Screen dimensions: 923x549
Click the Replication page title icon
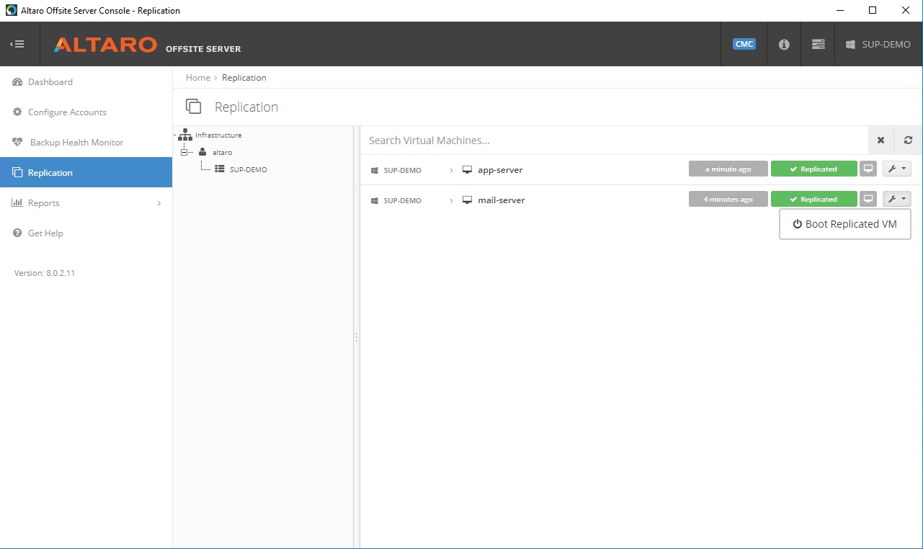193,107
